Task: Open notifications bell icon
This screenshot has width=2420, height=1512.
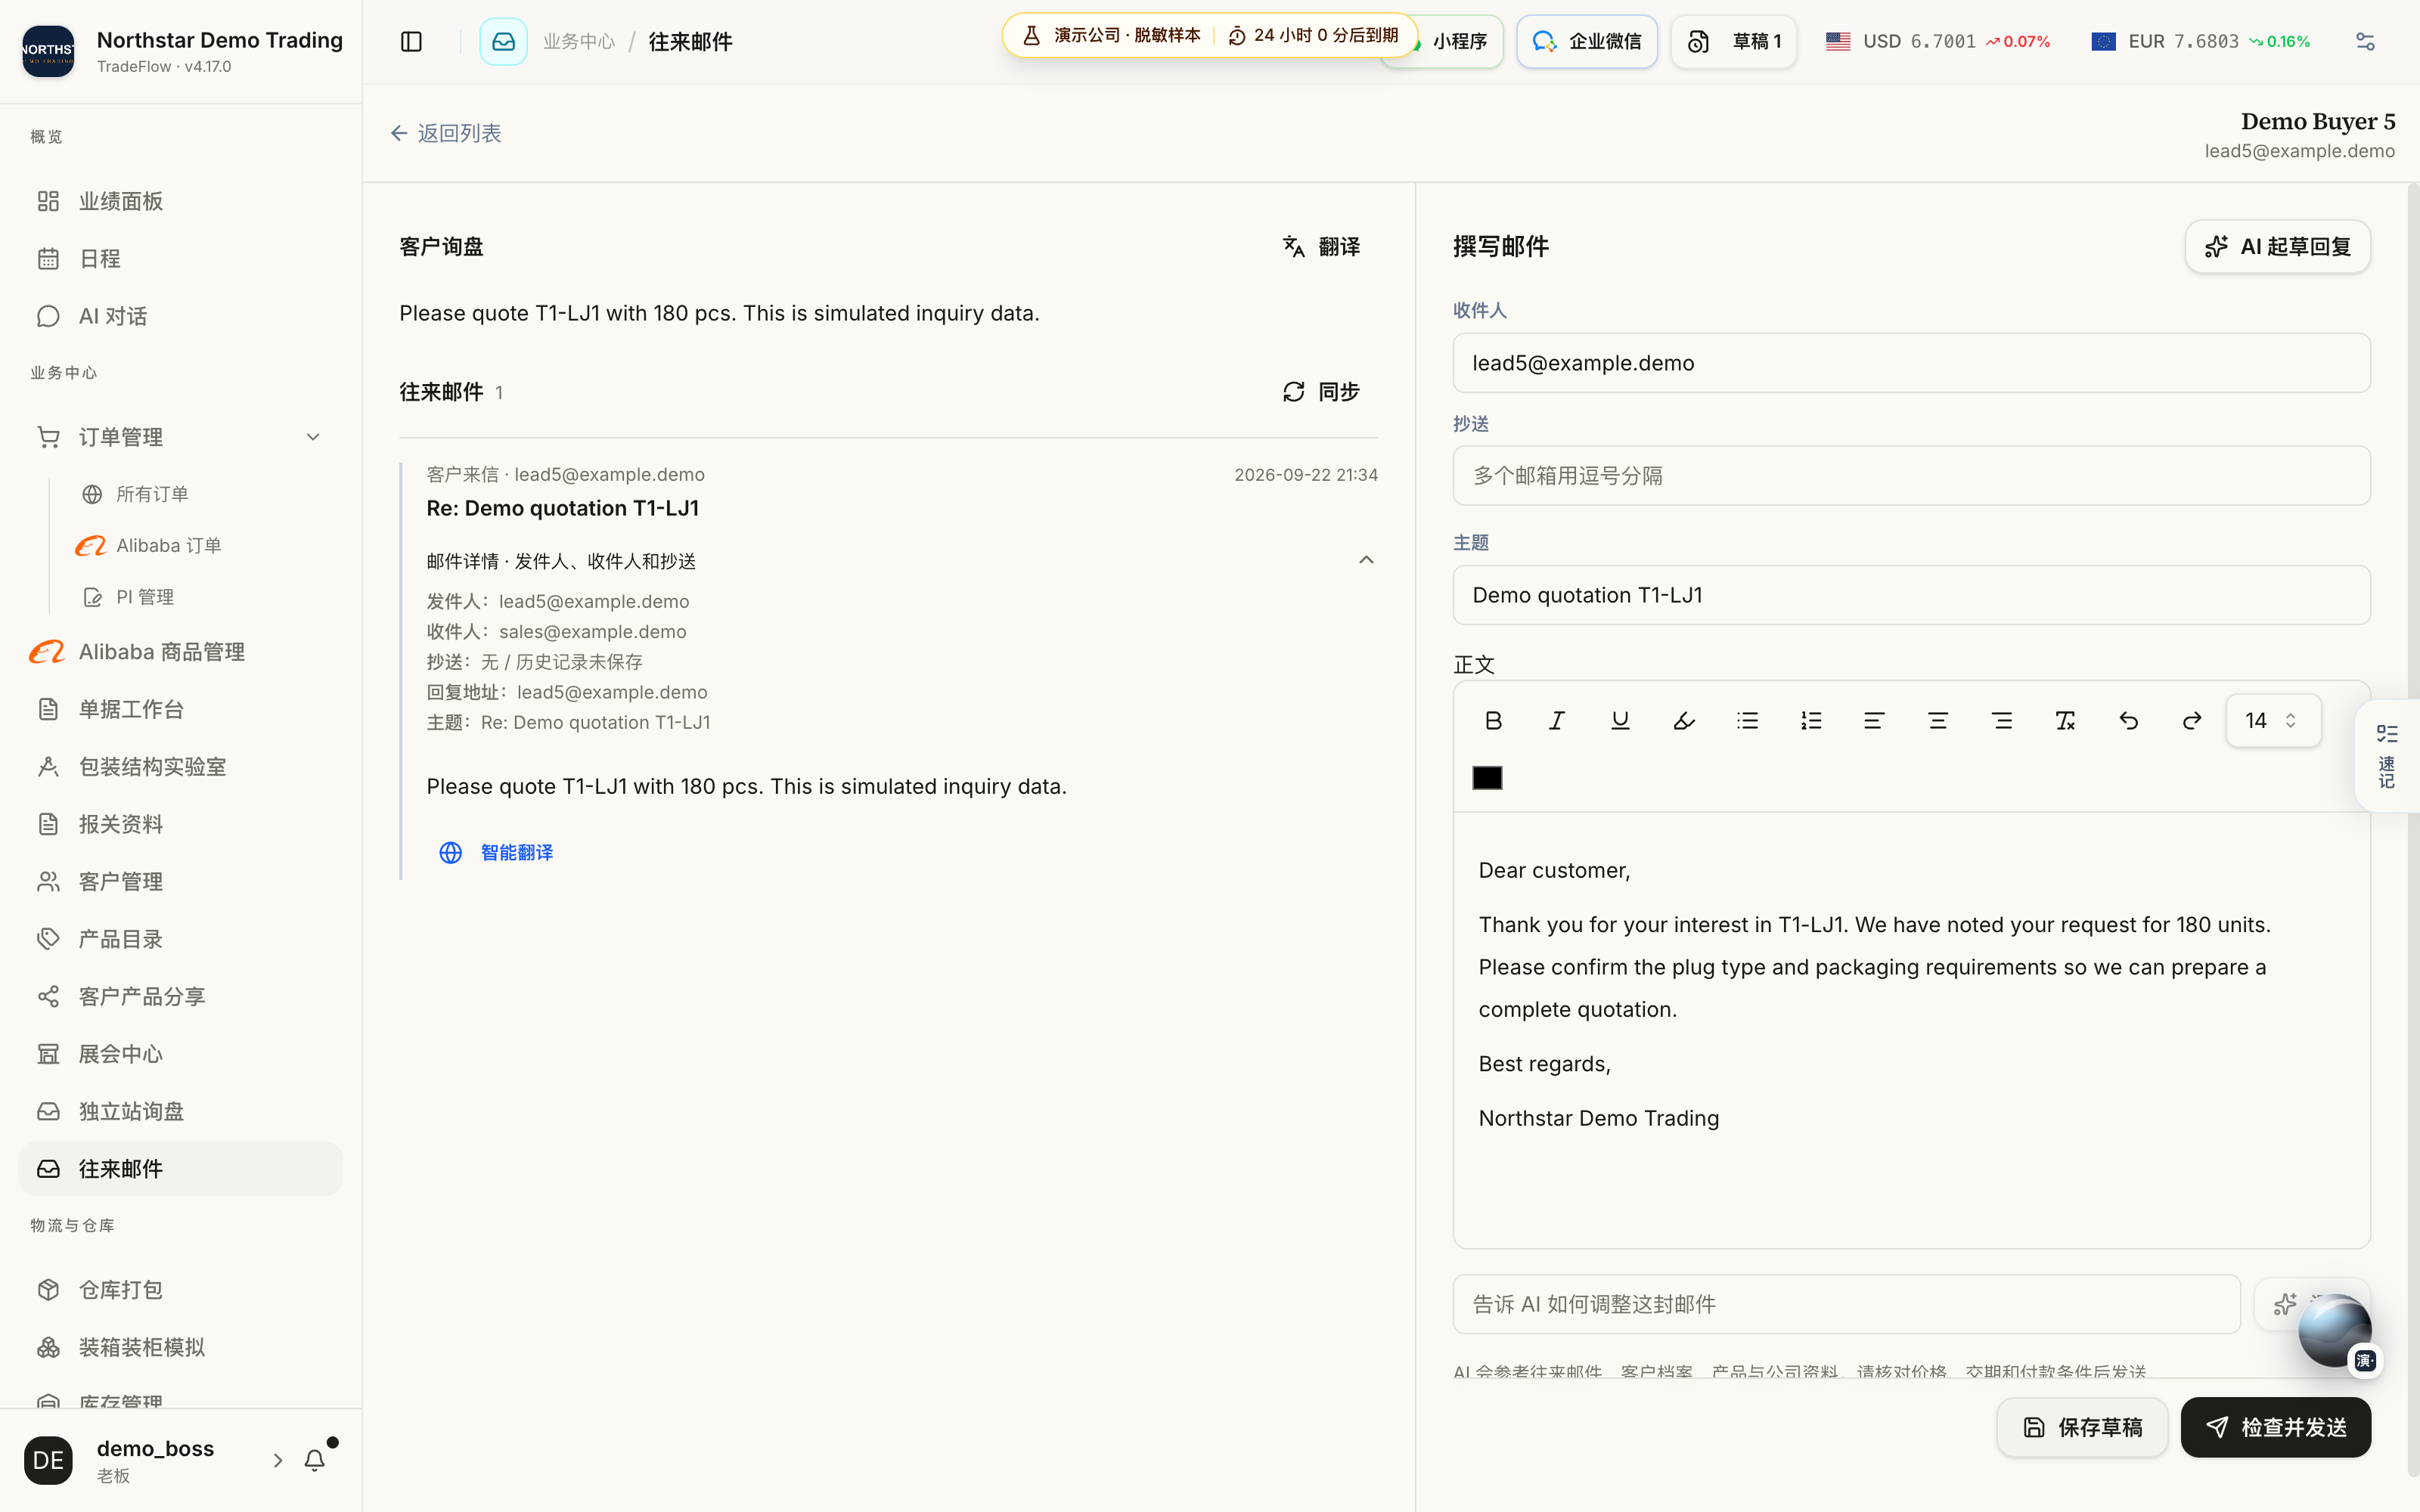Action: click(314, 1460)
